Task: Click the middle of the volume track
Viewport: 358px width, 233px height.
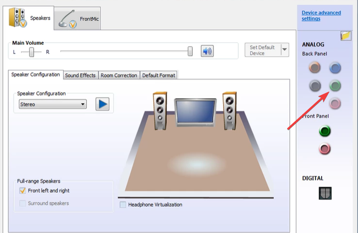Action: 125,51
